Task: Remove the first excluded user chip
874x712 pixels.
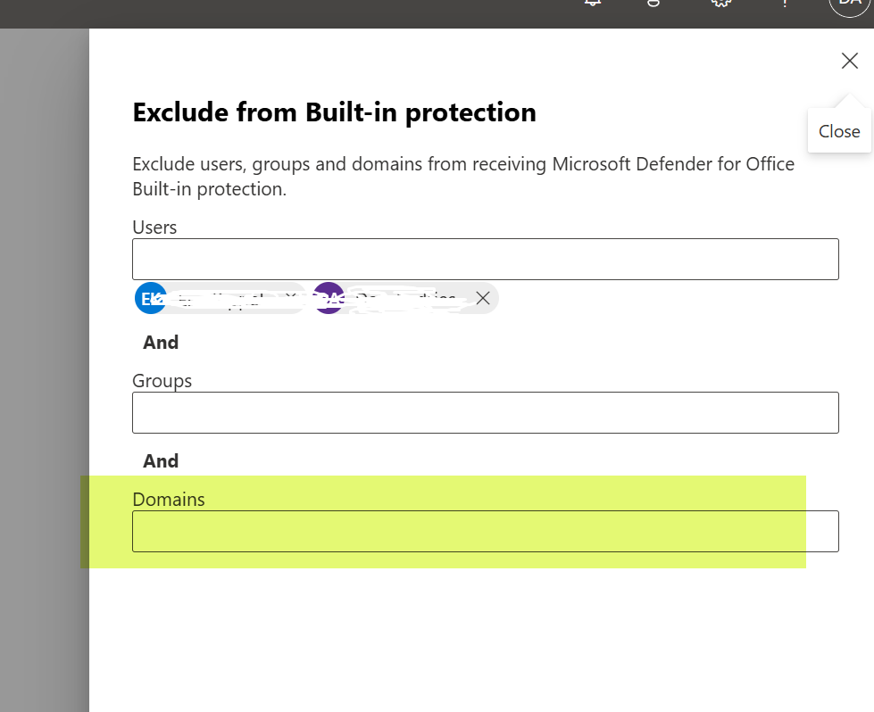Action: (x=290, y=298)
